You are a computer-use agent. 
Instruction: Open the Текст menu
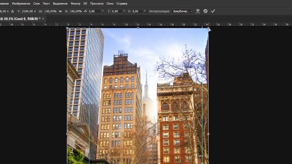[x=46, y=4]
